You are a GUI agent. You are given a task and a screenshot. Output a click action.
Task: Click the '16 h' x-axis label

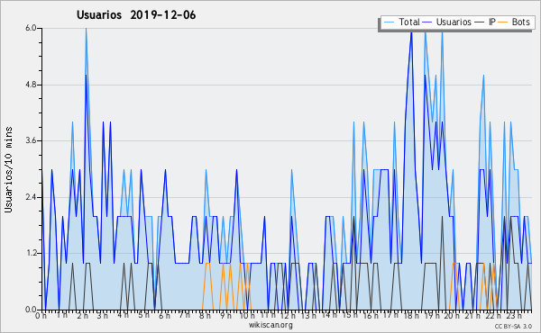pos(370,315)
